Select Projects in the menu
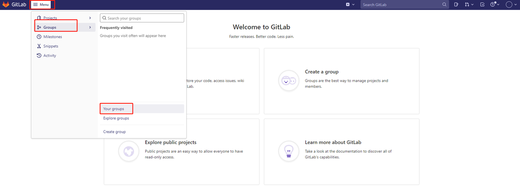This screenshot has height=189, width=520. [x=64, y=18]
